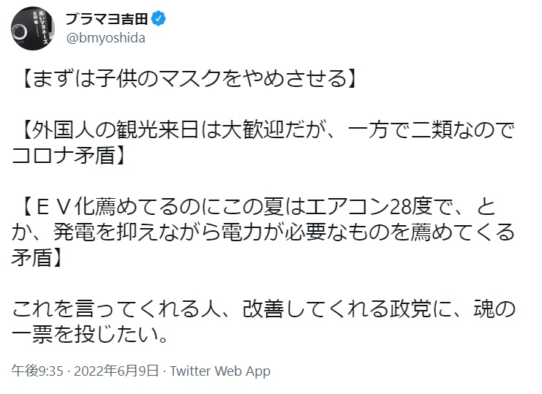Click the blue verified badge icon
The image size is (542, 394).
coord(158,19)
